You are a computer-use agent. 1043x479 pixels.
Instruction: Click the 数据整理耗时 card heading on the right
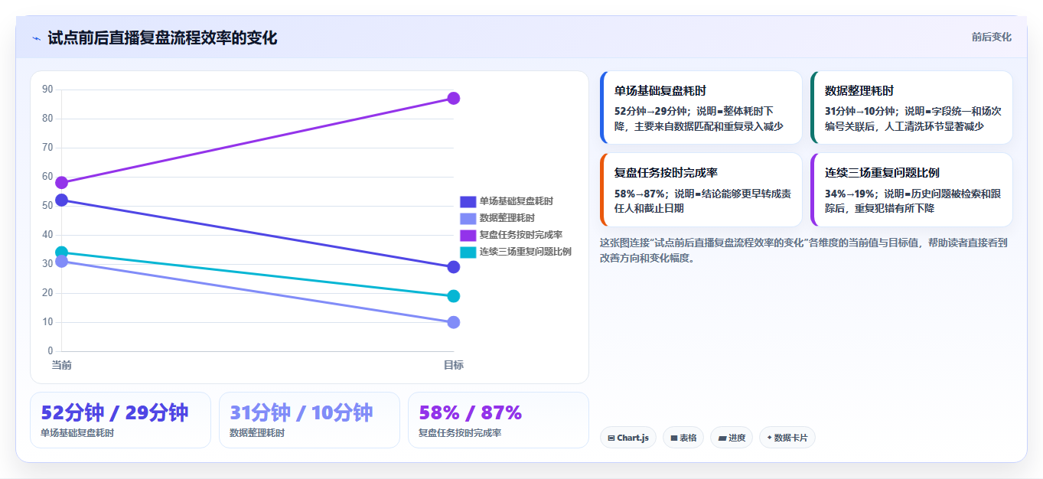tap(859, 90)
